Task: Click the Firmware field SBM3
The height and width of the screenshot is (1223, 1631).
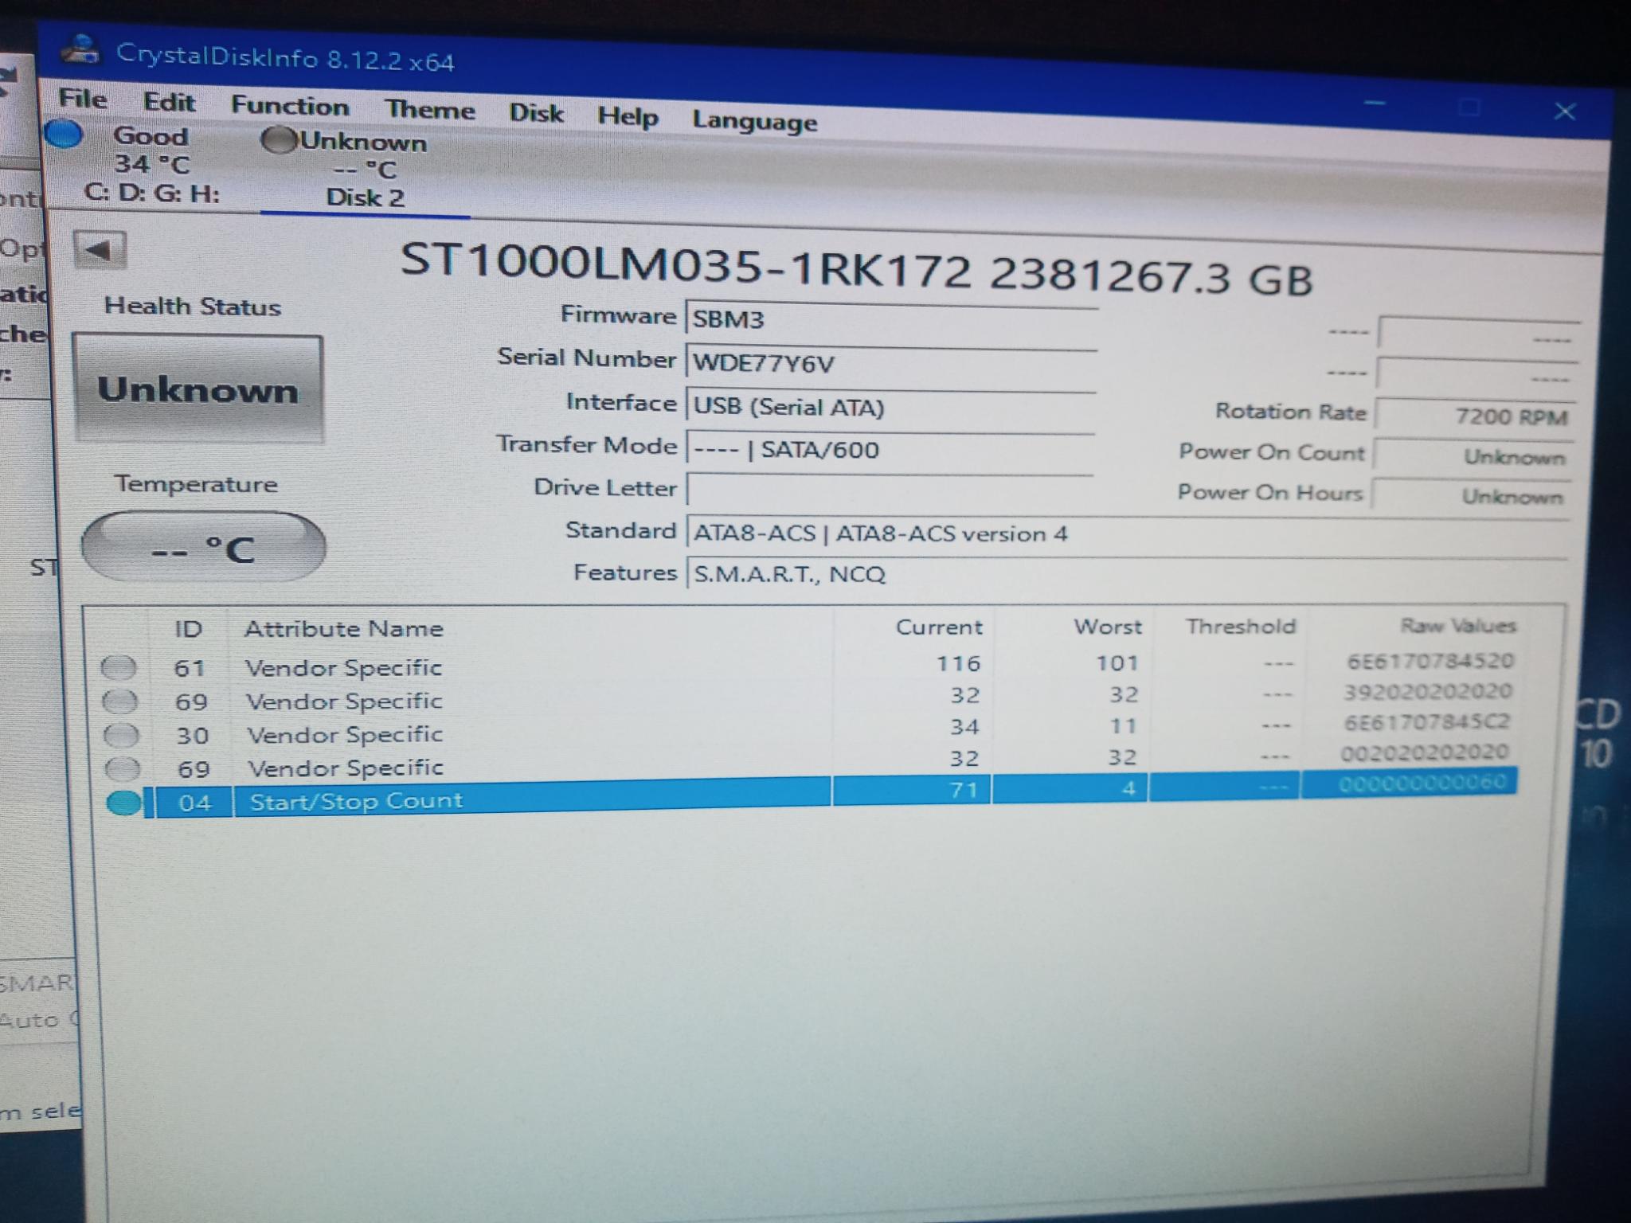Action: [890, 319]
